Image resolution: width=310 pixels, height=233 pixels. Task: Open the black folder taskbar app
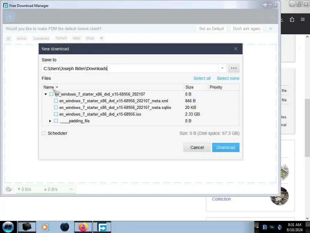[27, 227]
